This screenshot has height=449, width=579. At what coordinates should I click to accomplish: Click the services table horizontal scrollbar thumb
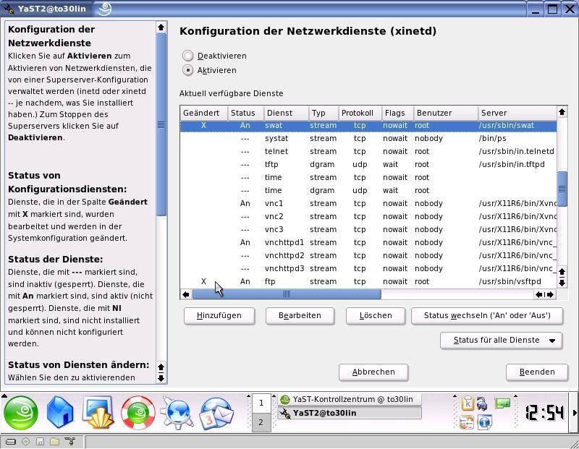(x=287, y=294)
